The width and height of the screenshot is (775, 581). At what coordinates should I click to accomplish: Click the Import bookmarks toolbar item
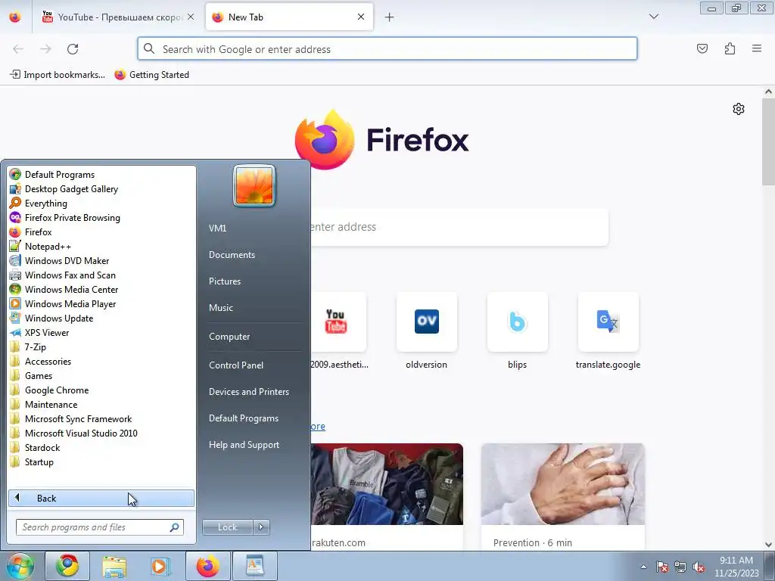(58, 75)
